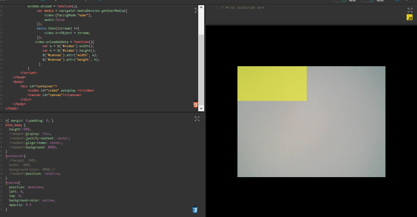Click the 'height:100%;' CSS declaration

20,129
